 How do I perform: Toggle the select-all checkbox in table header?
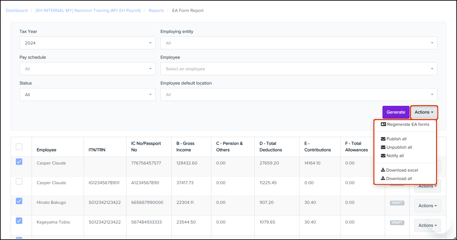(19, 147)
